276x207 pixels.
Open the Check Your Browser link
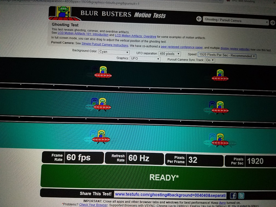pos(93,205)
